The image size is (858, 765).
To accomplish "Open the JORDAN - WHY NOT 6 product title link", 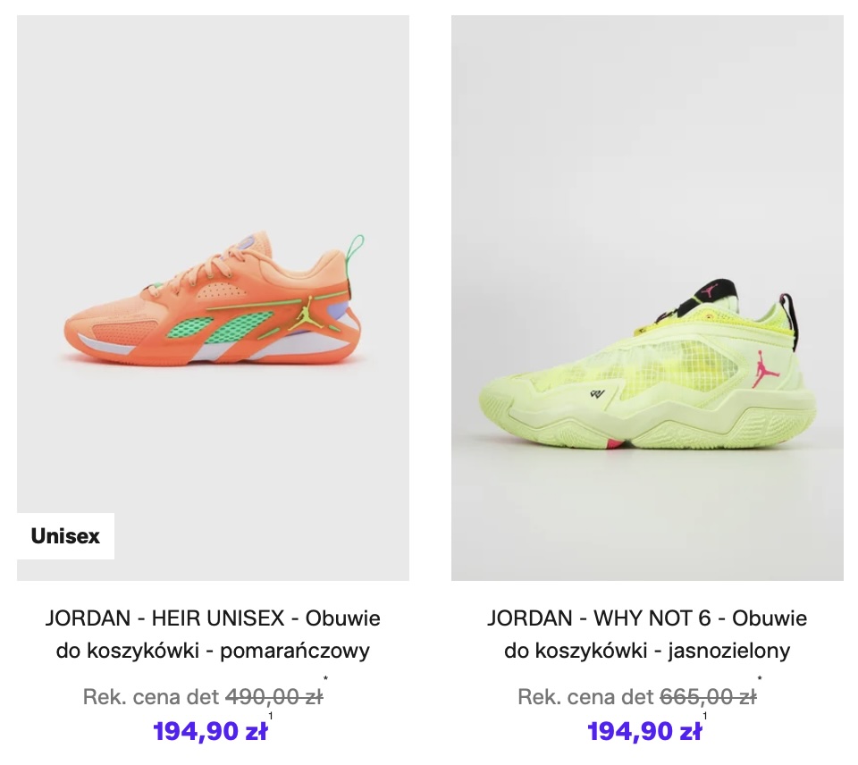I will coord(647,635).
